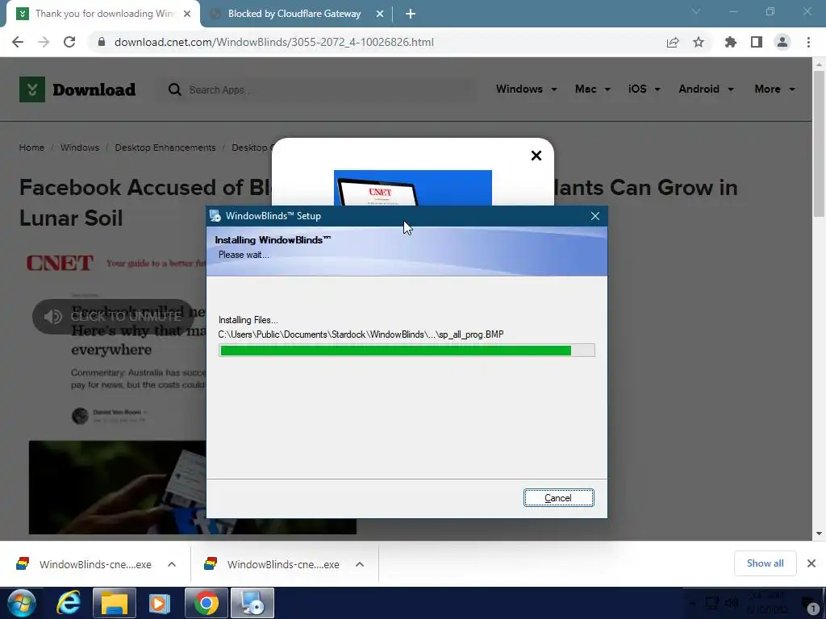Close the Thank you for downloading tab
The width and height of the screenshot is (826, 619).
point(187,15)
